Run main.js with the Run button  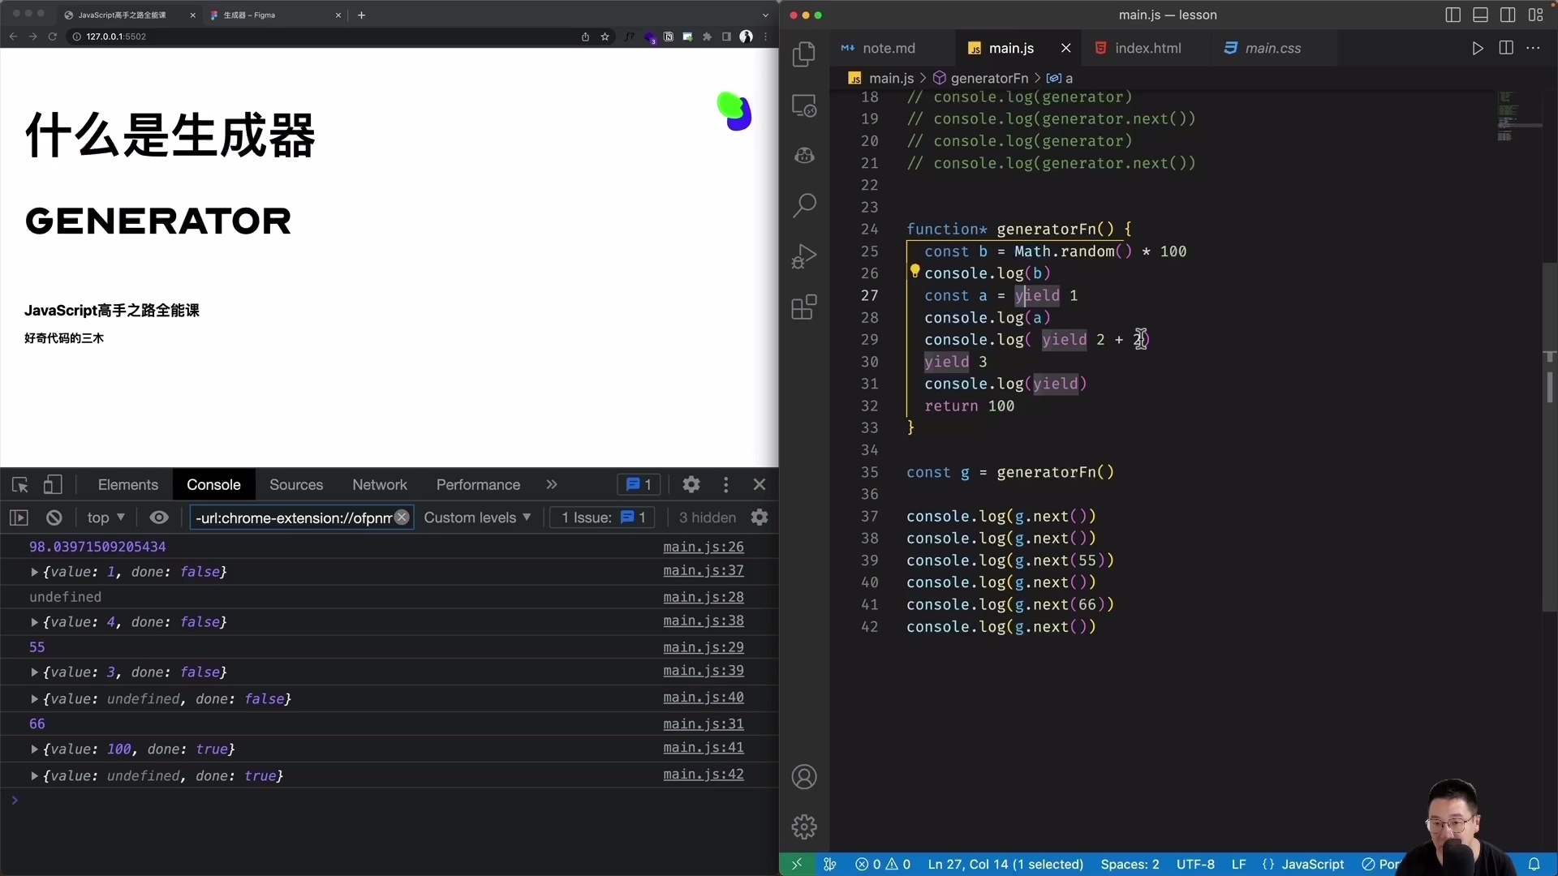pyautogui.click(x=1477, y=48)
